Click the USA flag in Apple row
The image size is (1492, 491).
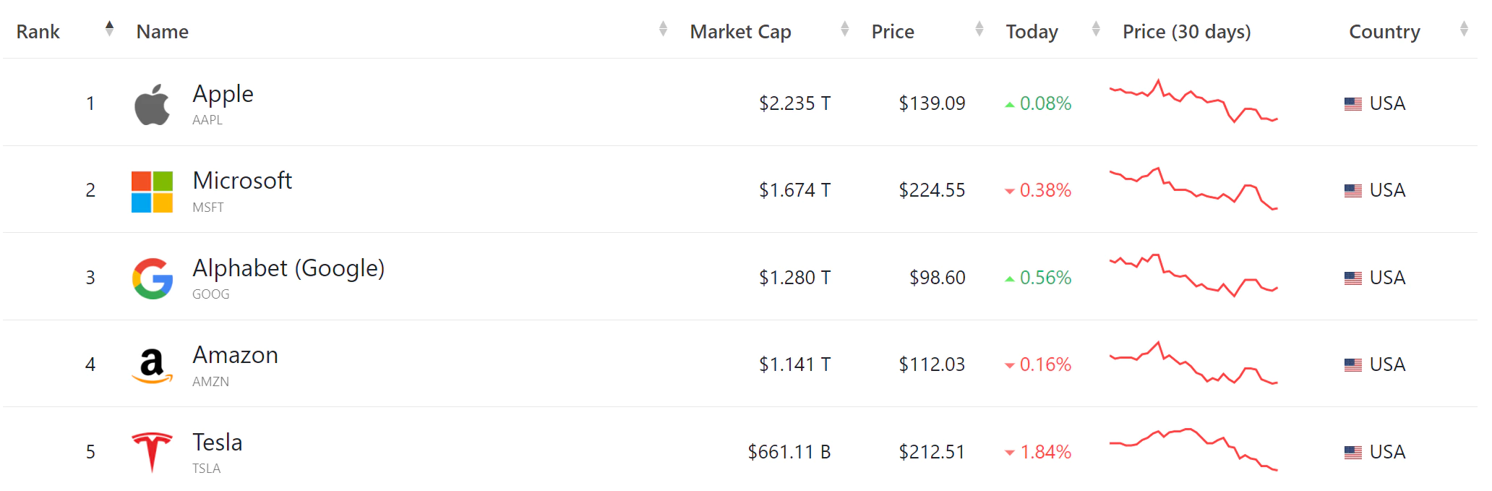[x=1352, y=104]
